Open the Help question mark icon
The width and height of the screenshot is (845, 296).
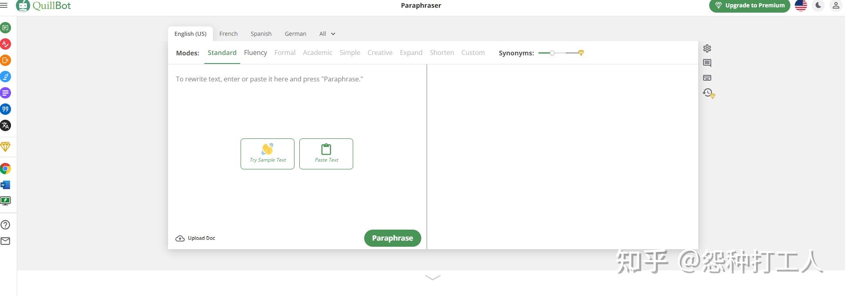point(5,225)
